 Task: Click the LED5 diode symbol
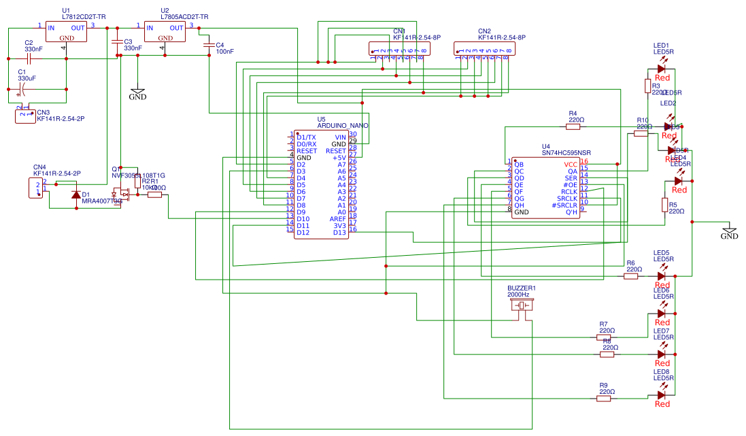click(661, 276)
